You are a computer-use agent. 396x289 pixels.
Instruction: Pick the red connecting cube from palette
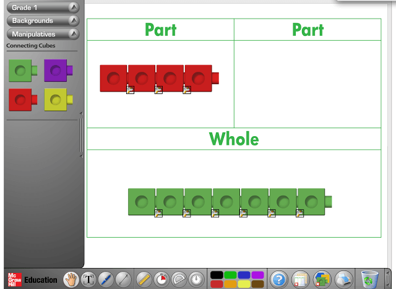23,100
